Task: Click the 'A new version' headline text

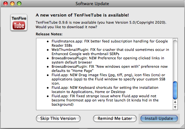Action: [x=82, y=15]
